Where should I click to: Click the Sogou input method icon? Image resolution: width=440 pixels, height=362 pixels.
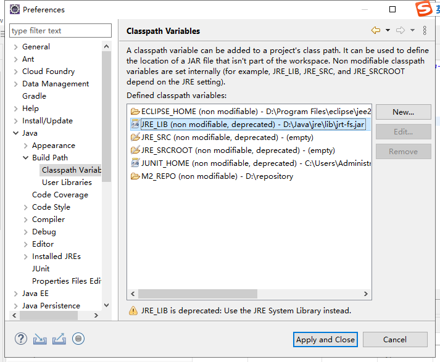(424, 10)
